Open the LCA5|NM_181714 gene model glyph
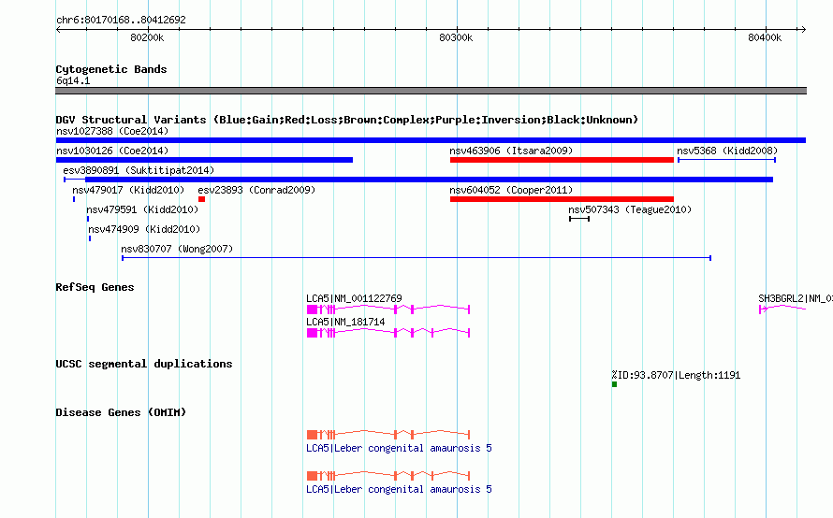The image size is (833, 518). (x=388, y=333)
